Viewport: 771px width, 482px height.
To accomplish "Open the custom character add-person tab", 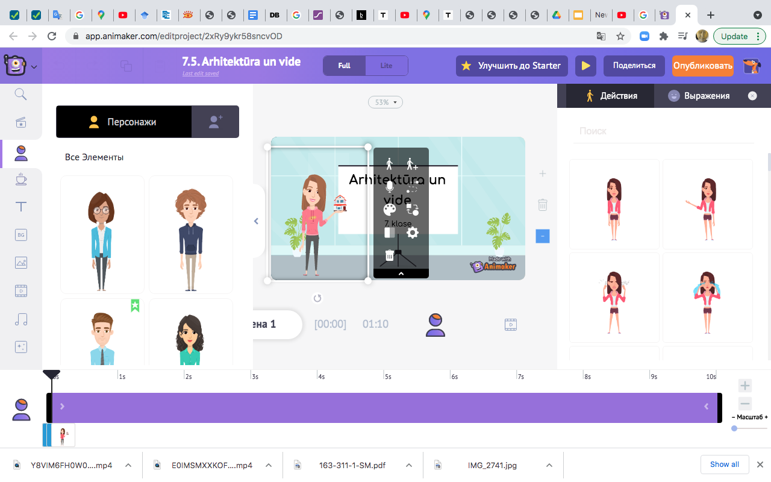I will coord(215,122).
